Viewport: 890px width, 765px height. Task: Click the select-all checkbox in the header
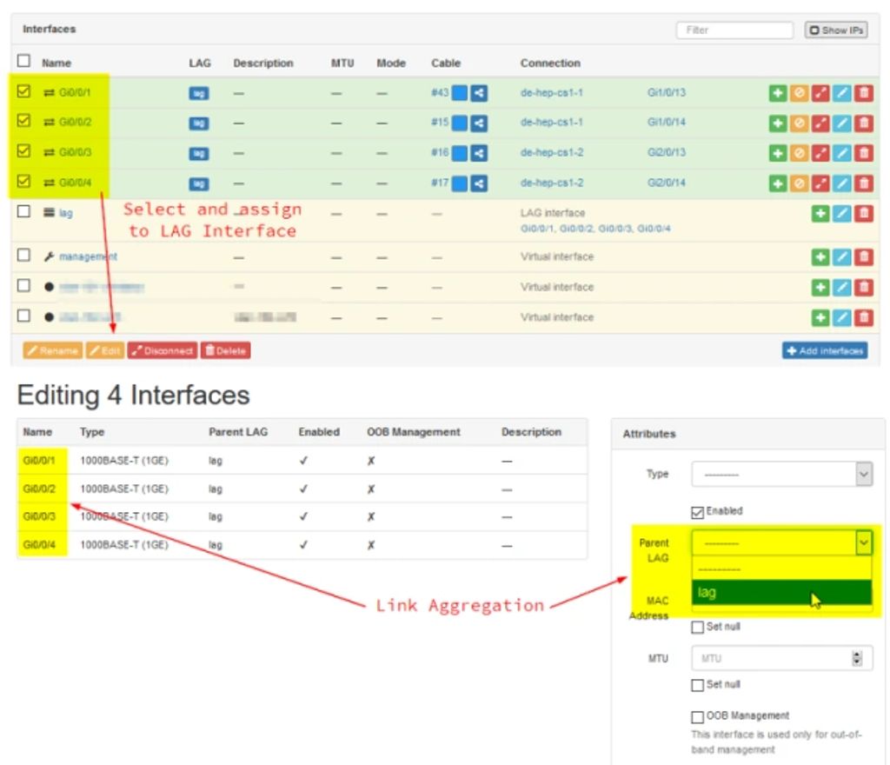click(x=25, y=62)
